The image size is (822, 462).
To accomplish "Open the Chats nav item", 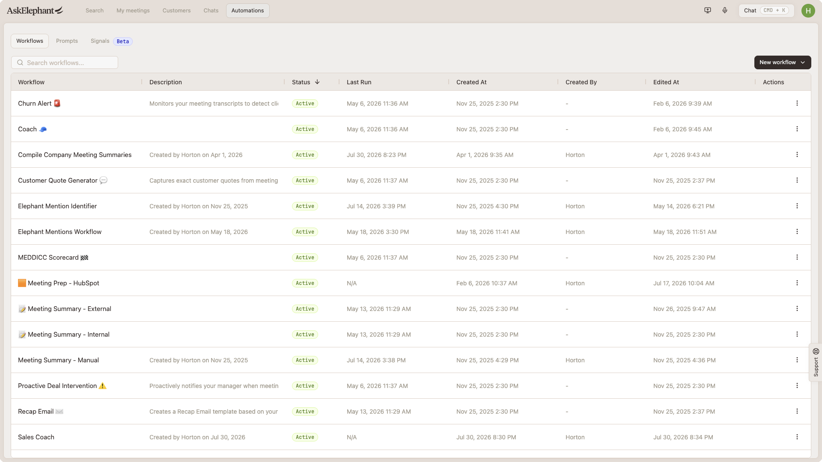I will pos(211,11).
